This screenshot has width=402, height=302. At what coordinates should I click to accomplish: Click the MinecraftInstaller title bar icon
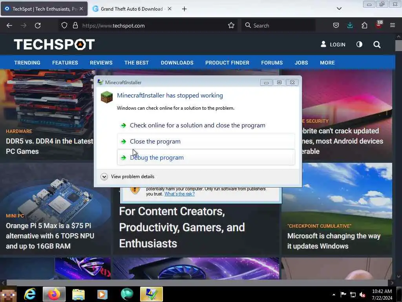coord(100,82)
